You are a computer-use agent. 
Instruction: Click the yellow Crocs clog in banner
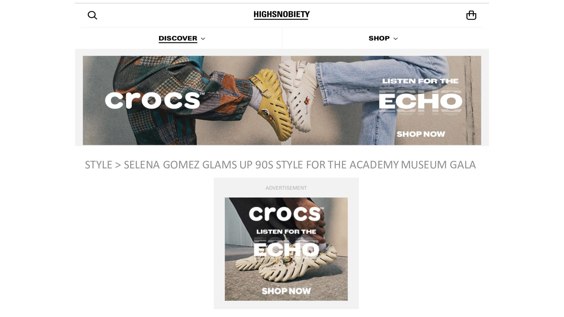click(x=272, y=102)
